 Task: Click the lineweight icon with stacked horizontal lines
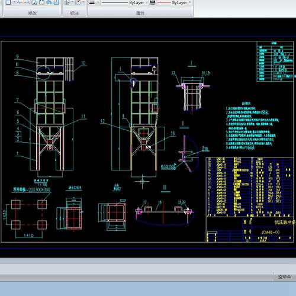92,2
